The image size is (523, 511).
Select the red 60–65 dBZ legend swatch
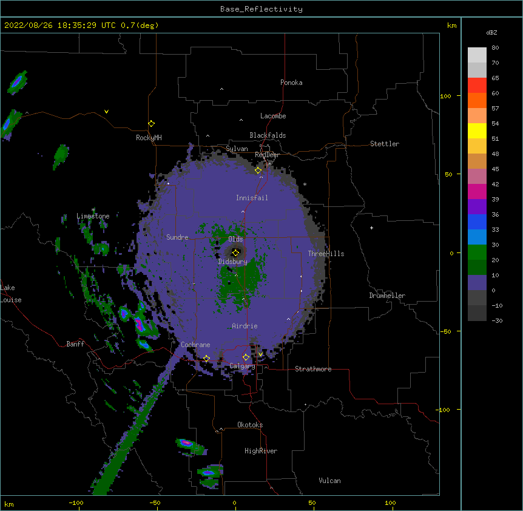(477, 85)
